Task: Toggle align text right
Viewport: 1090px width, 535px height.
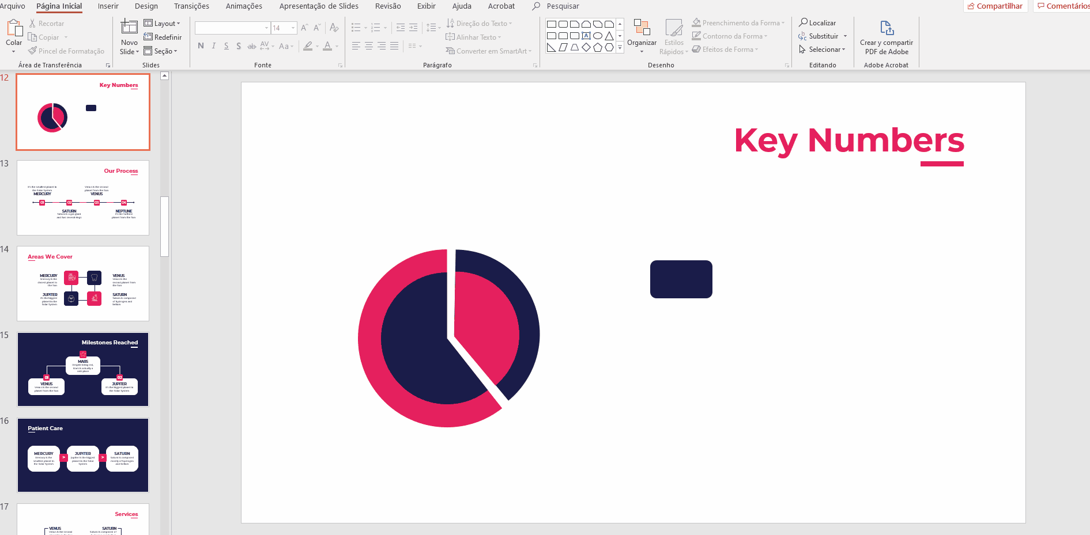Action: (x=382, y=46)
